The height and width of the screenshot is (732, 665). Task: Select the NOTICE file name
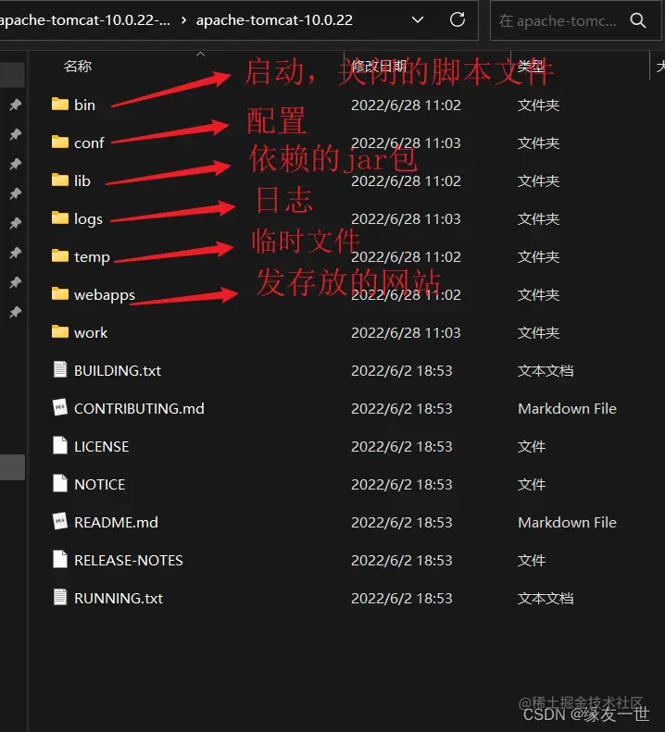point(99,485)
